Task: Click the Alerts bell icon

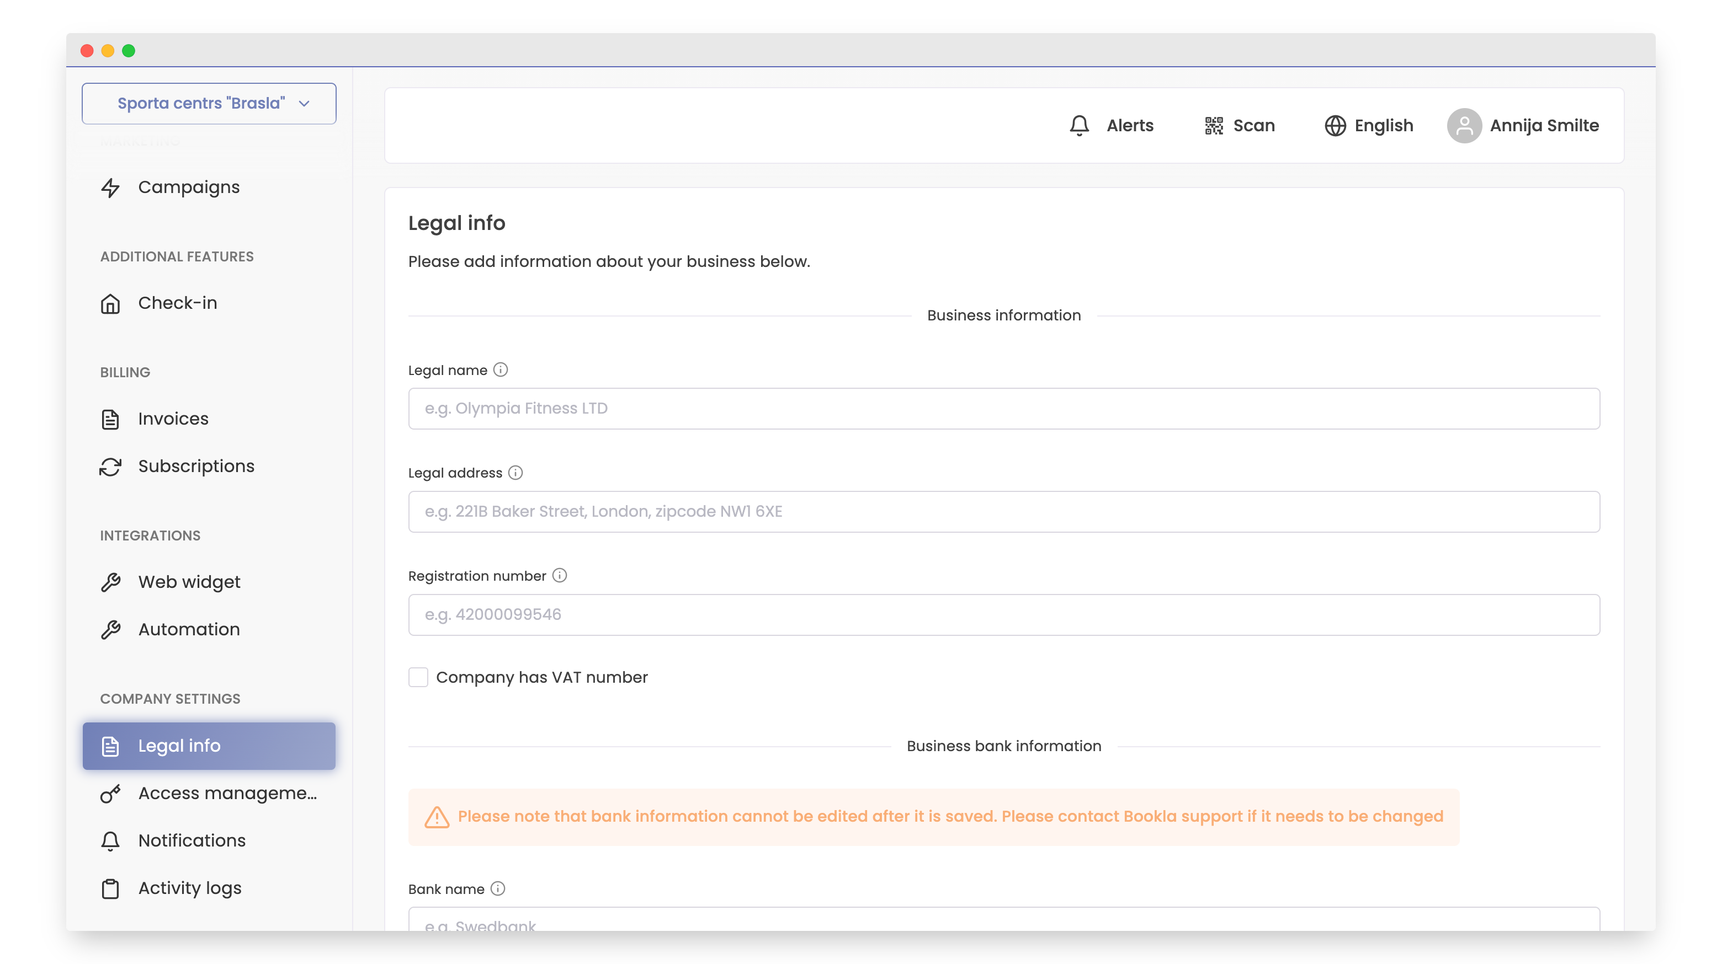Action: point(1079,126)
